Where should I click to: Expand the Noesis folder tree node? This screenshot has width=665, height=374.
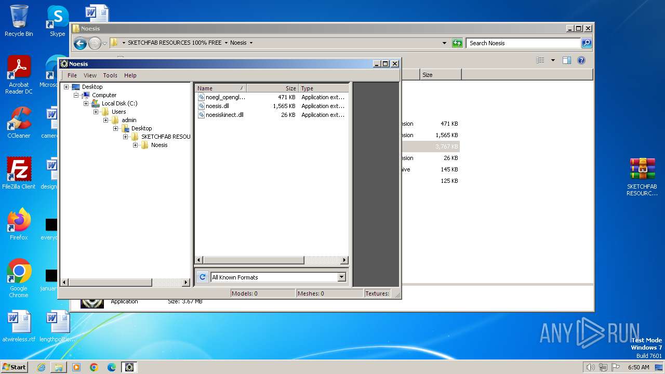coord(135,145)
